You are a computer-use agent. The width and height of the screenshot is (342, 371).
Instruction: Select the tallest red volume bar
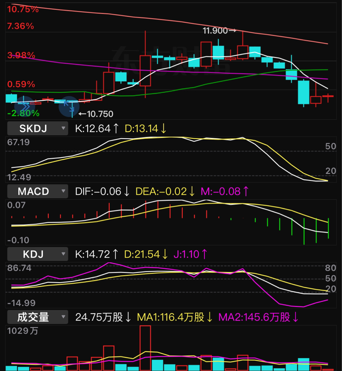(145, 348)
